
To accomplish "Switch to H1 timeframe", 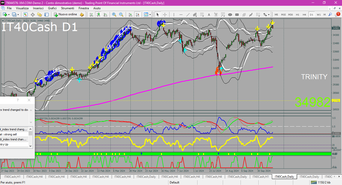I will point(297,15).
